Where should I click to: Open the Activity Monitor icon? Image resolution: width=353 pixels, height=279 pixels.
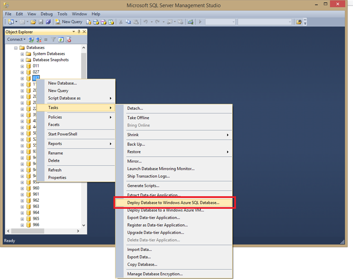(x=191, y=22)
